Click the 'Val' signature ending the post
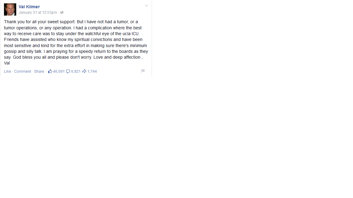Viewport: 353px width, 198px height. click(7, 63)
